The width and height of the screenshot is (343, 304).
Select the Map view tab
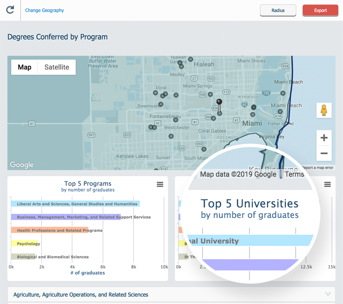point(25,67)
